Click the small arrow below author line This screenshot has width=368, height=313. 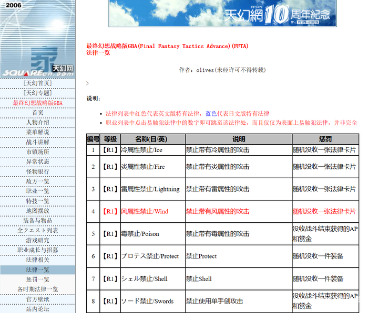click(x=88, y=83)
